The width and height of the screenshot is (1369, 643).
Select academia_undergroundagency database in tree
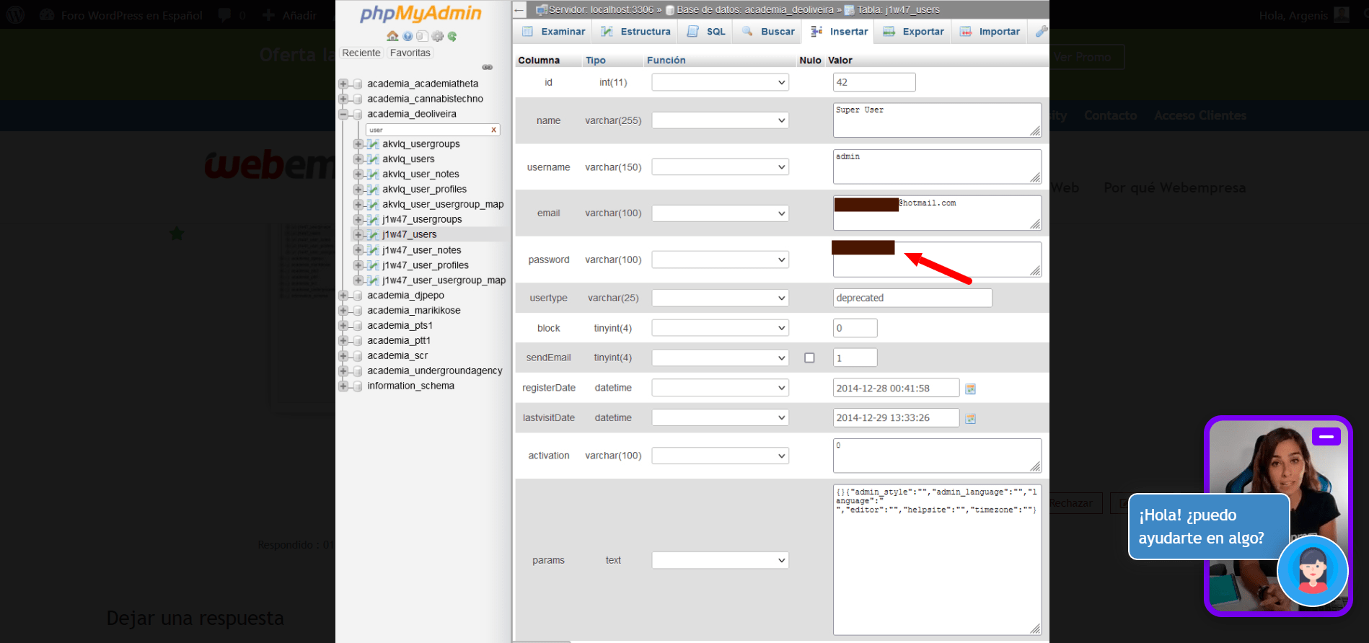(x=435, y=371)
